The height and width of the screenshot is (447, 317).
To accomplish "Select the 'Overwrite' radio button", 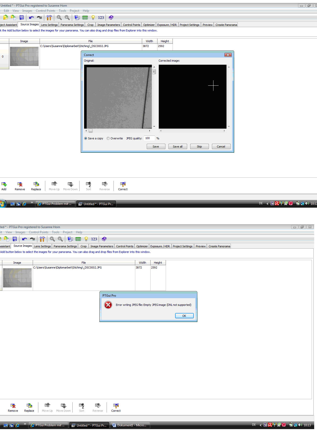I will [108, 138].
